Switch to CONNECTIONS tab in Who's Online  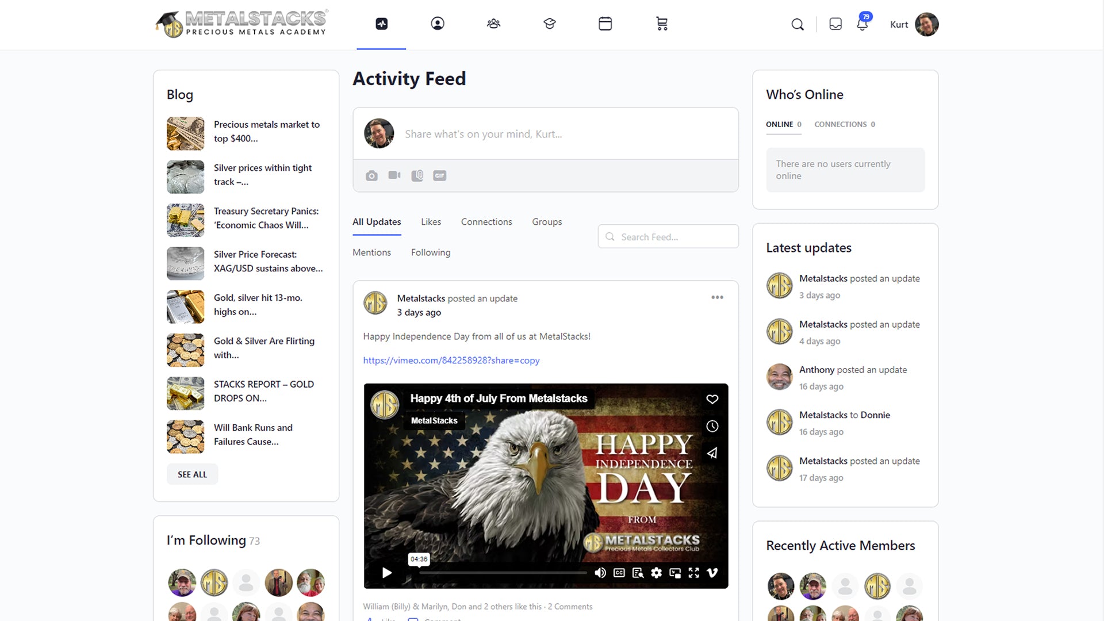[845, 124]
